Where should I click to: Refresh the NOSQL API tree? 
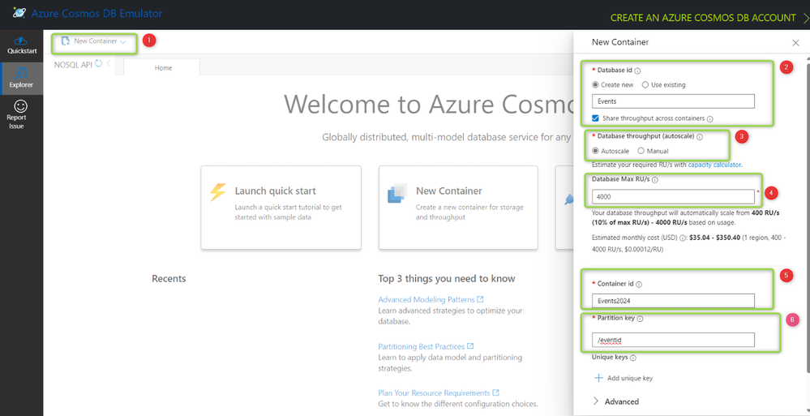click(98, 64)
